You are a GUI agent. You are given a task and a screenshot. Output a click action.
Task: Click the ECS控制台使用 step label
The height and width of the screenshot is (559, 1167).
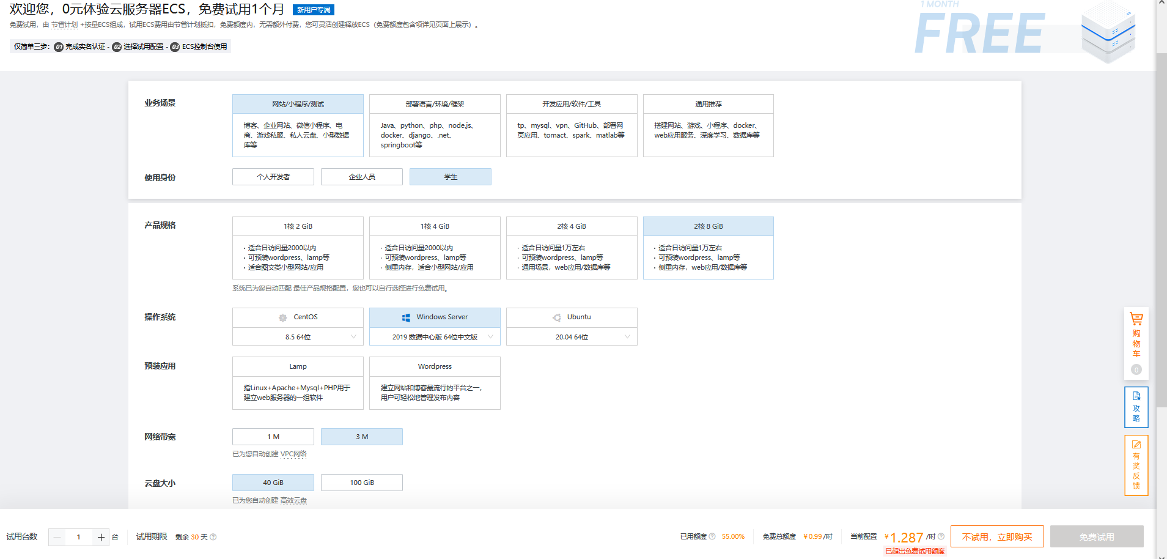(x=204, y=47)
